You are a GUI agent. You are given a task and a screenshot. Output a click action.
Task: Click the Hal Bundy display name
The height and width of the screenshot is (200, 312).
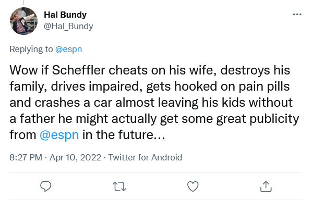[65, 15]
